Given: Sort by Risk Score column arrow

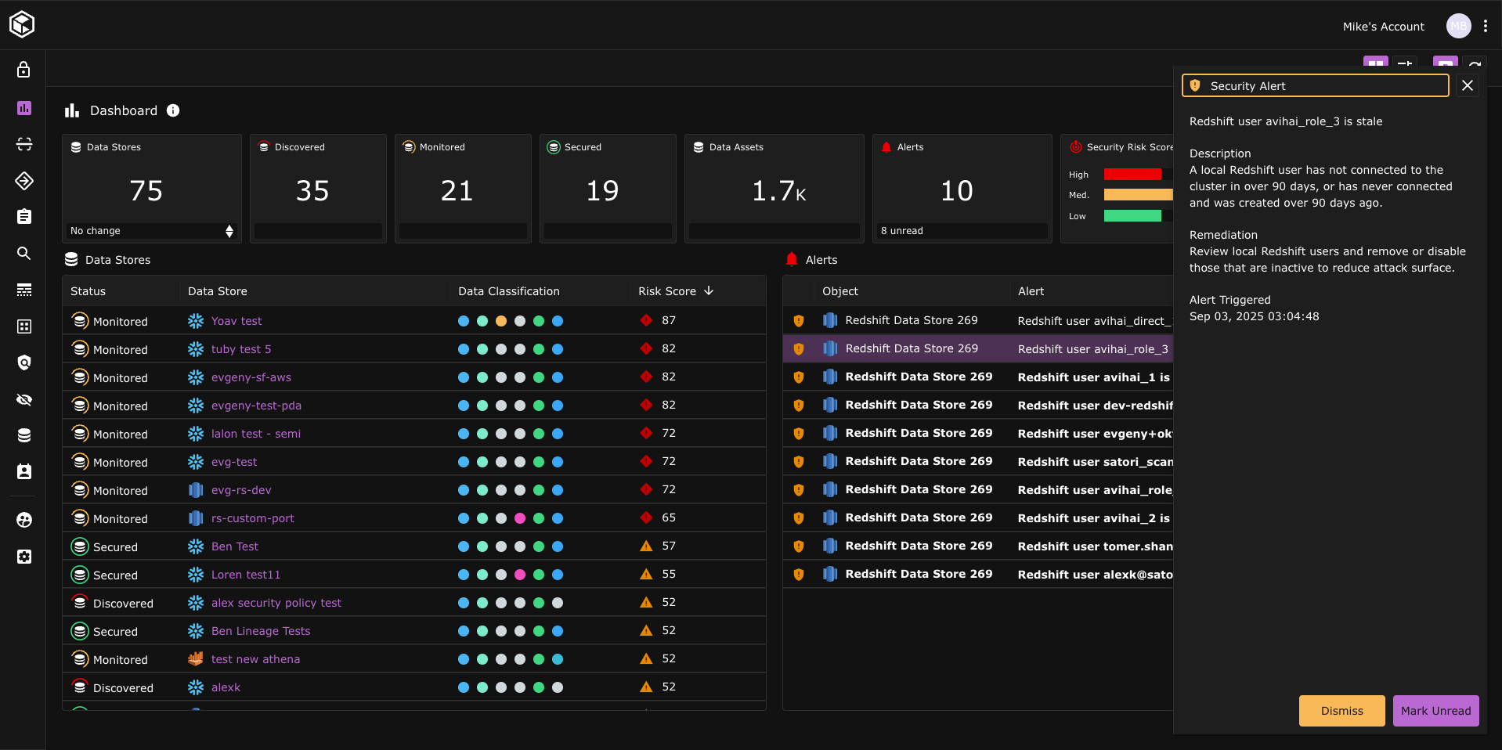Looking at the screenshot, I should (x=709, y=290).
